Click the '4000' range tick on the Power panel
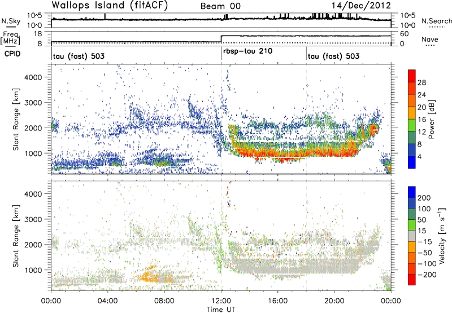The height and width of the screenshot is (313, 452). [33, 77]
